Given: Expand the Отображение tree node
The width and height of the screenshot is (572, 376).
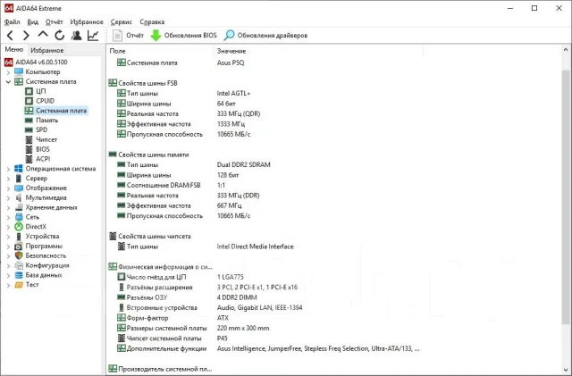Looking at the screenshot, I should tap(8, 188).
